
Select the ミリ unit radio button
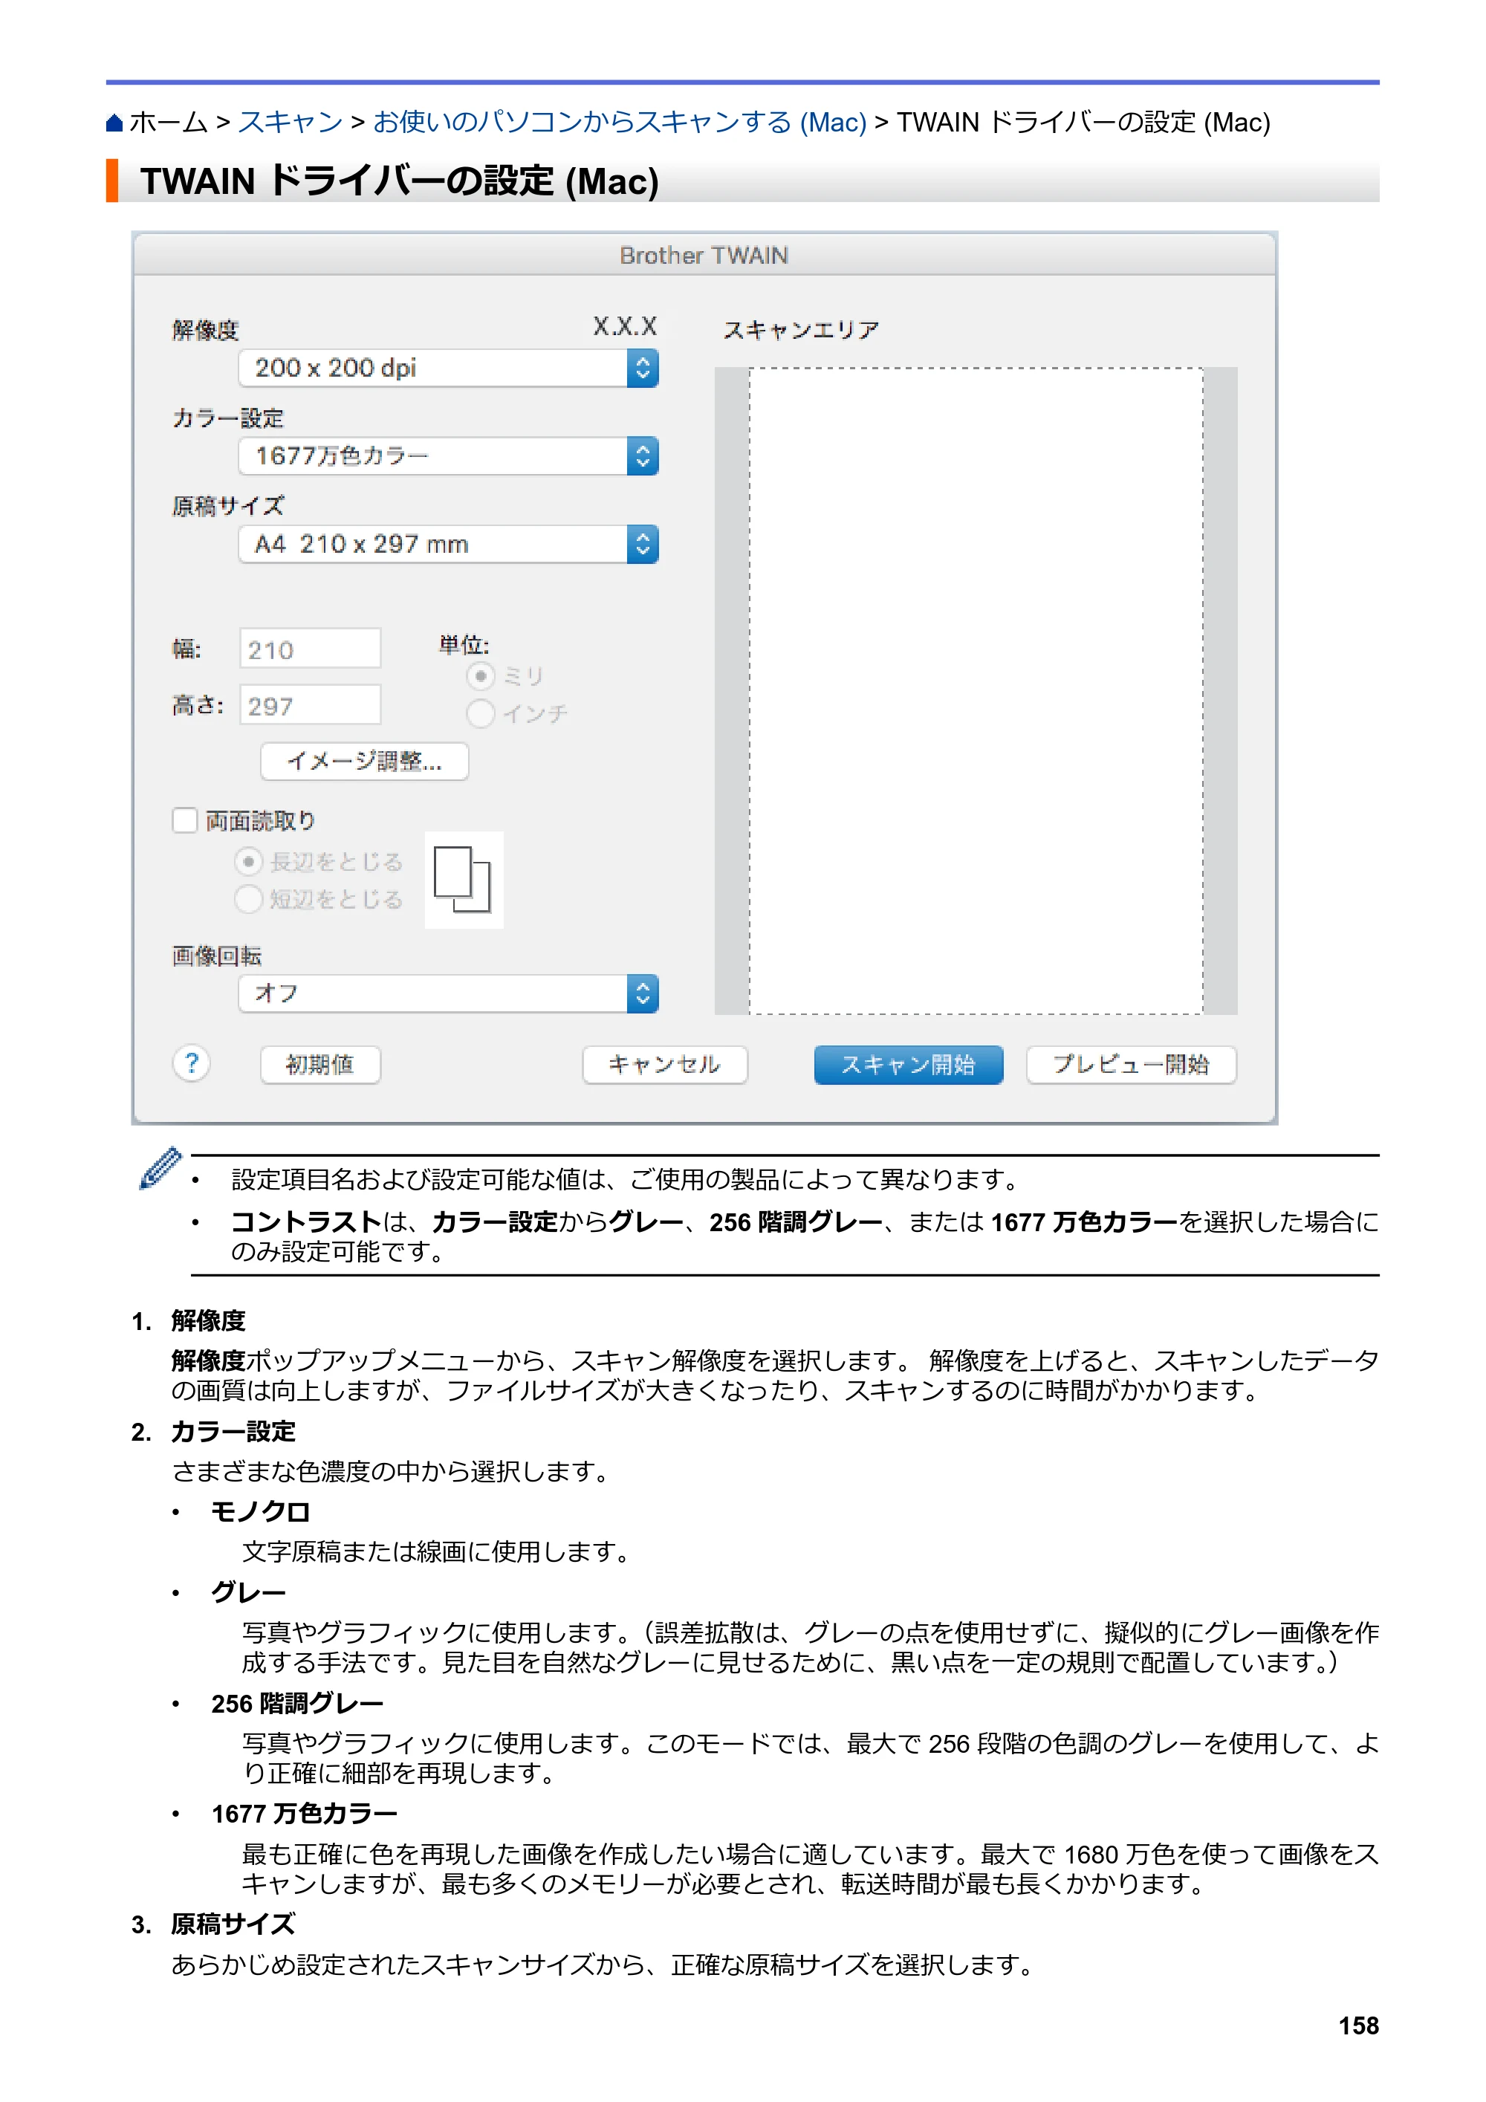tap(481, 677)
